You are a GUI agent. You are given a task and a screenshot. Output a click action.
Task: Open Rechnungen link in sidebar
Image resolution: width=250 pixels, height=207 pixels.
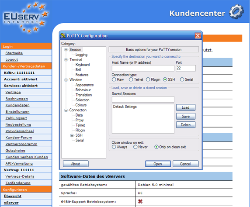17,99
